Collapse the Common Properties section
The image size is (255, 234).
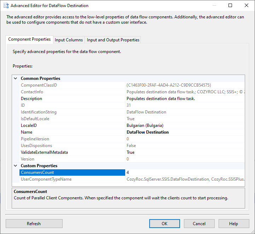click(16, 78)
